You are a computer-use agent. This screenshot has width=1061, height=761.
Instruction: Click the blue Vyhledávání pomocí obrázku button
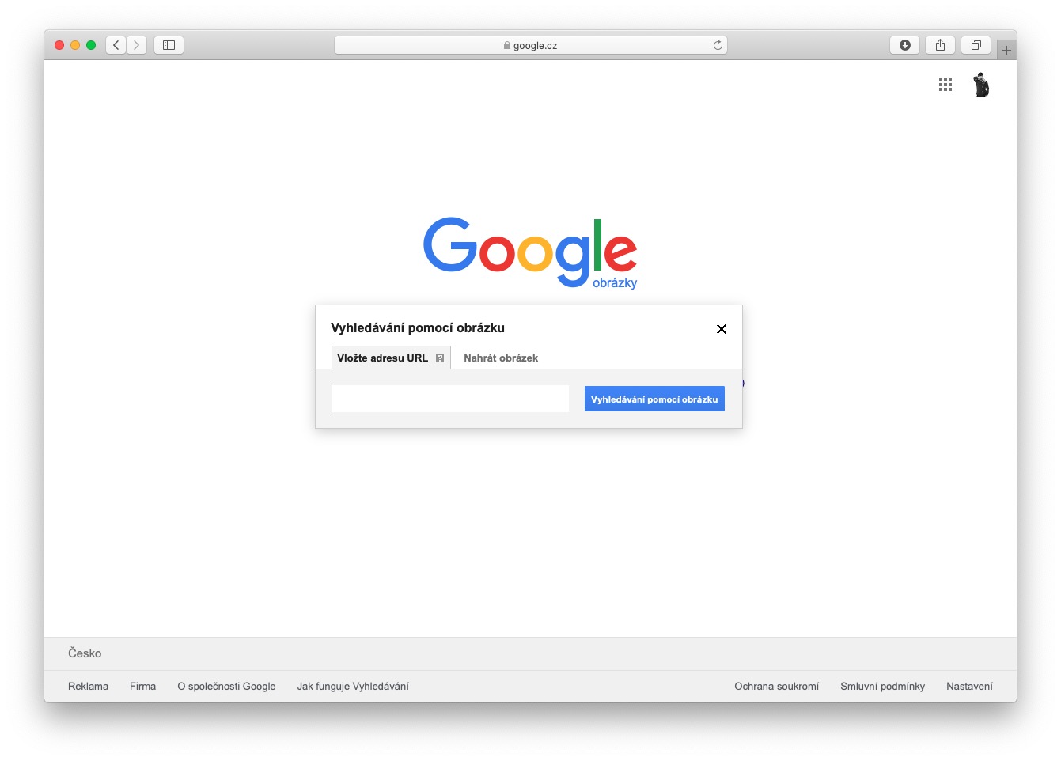point(654,399)
